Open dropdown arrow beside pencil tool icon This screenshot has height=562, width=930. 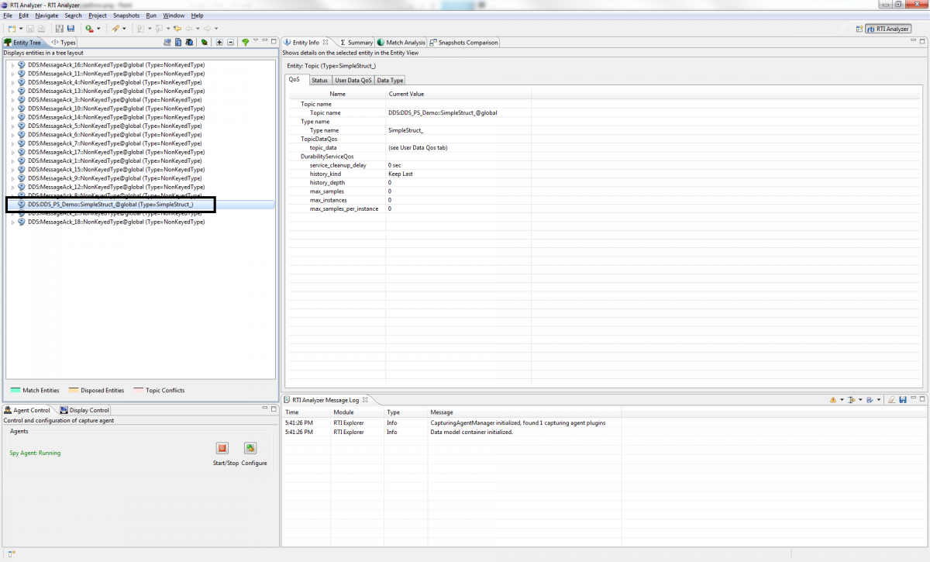[124, 29]
